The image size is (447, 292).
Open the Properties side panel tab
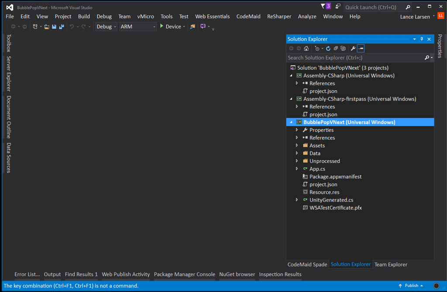tap(440, 46)
